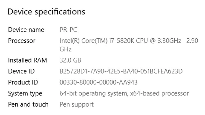Click the Pen and touch label
The height and width of the screenshot is (115, 205).
[x=28, y=104]
